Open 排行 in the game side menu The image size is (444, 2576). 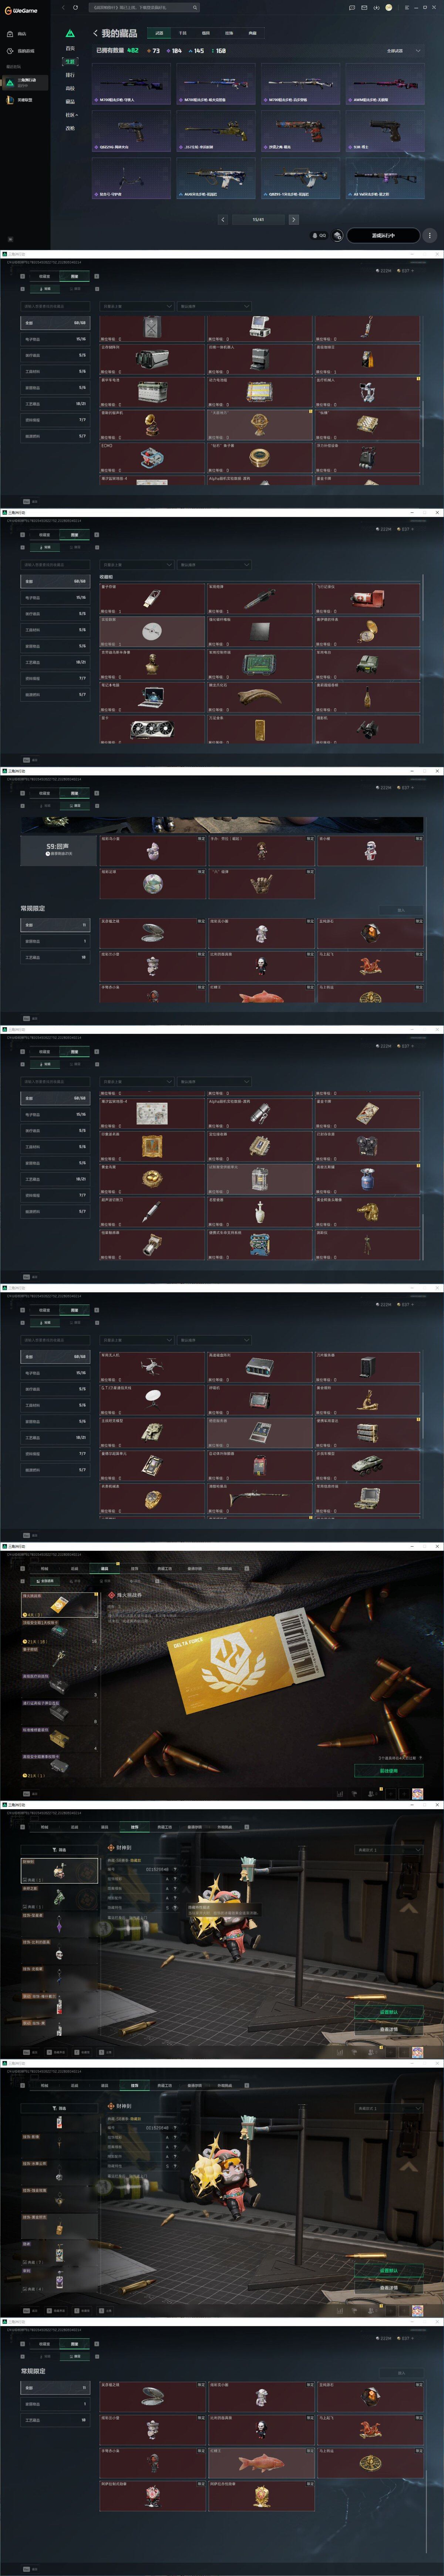point(70,75)
